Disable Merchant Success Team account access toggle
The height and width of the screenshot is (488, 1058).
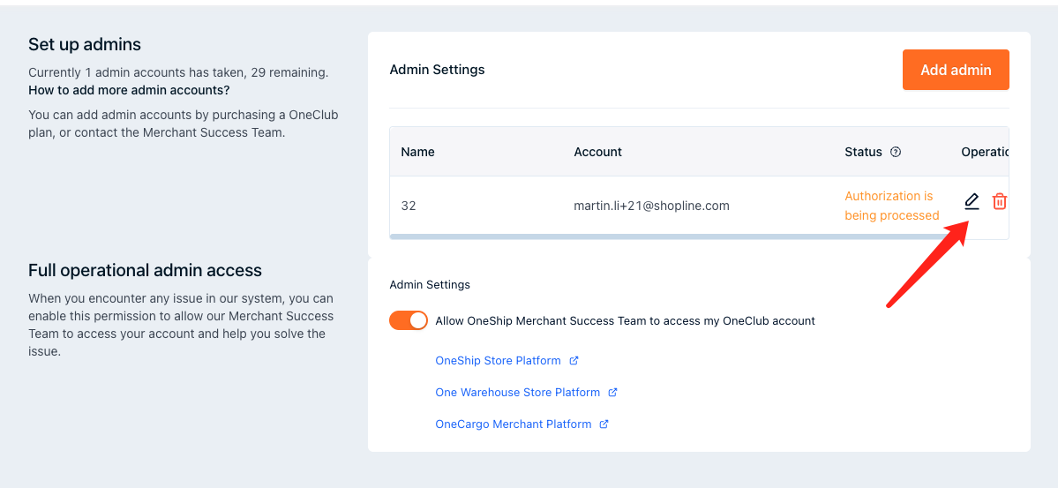409,320
